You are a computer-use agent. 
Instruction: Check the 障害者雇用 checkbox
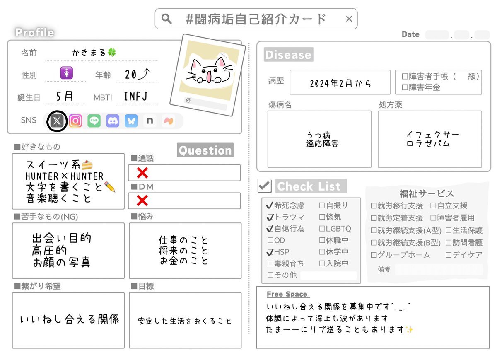(433, 218)
